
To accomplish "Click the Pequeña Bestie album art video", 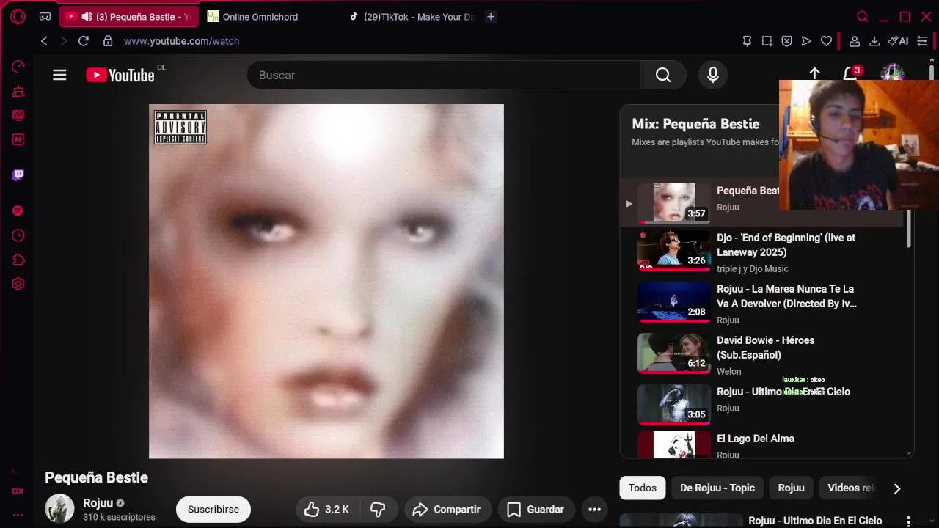I will click(326, 281).
